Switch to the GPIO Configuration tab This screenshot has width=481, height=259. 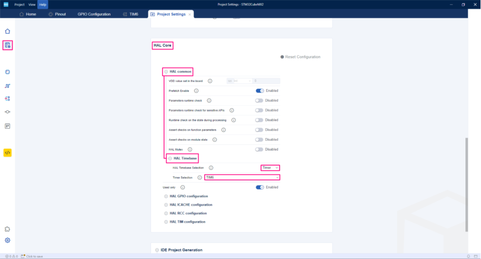(x=94, y=14)
